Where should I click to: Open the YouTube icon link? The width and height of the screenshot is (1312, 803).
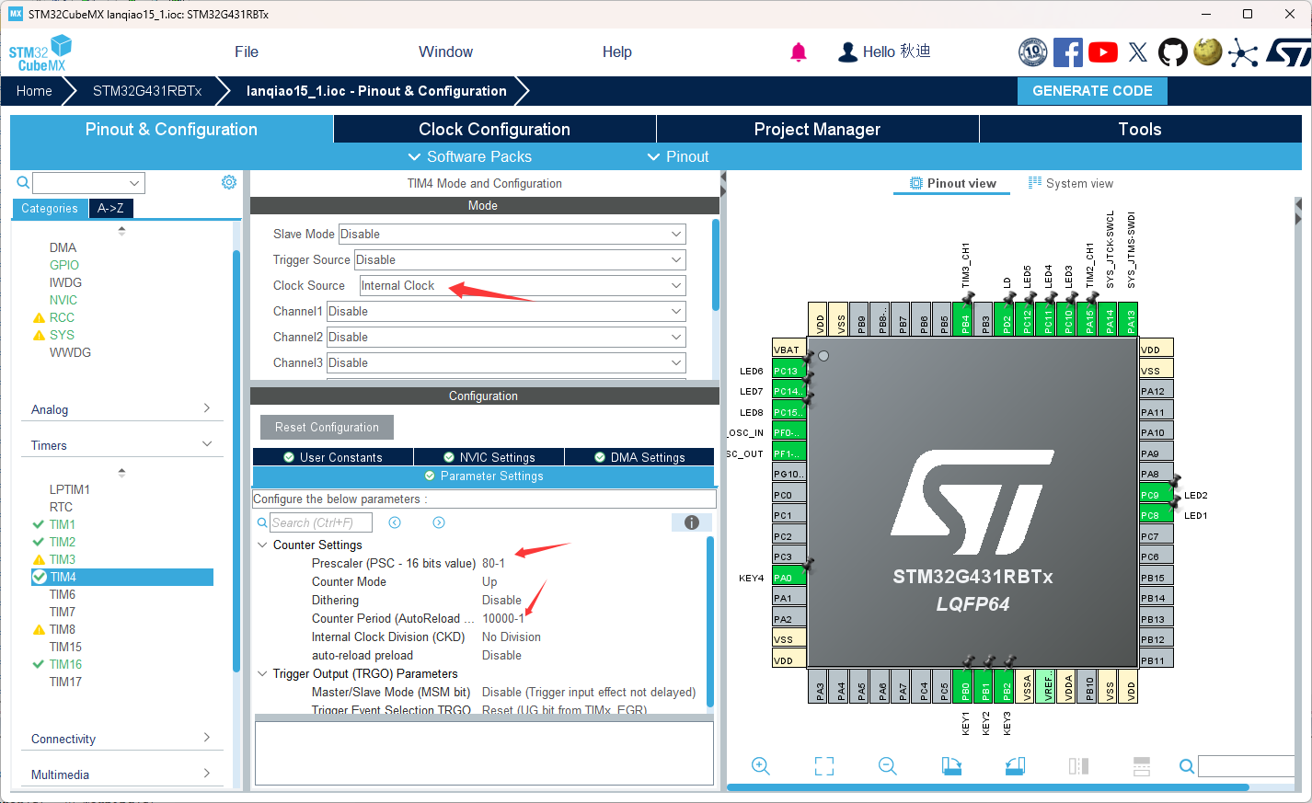(1102, 52)
